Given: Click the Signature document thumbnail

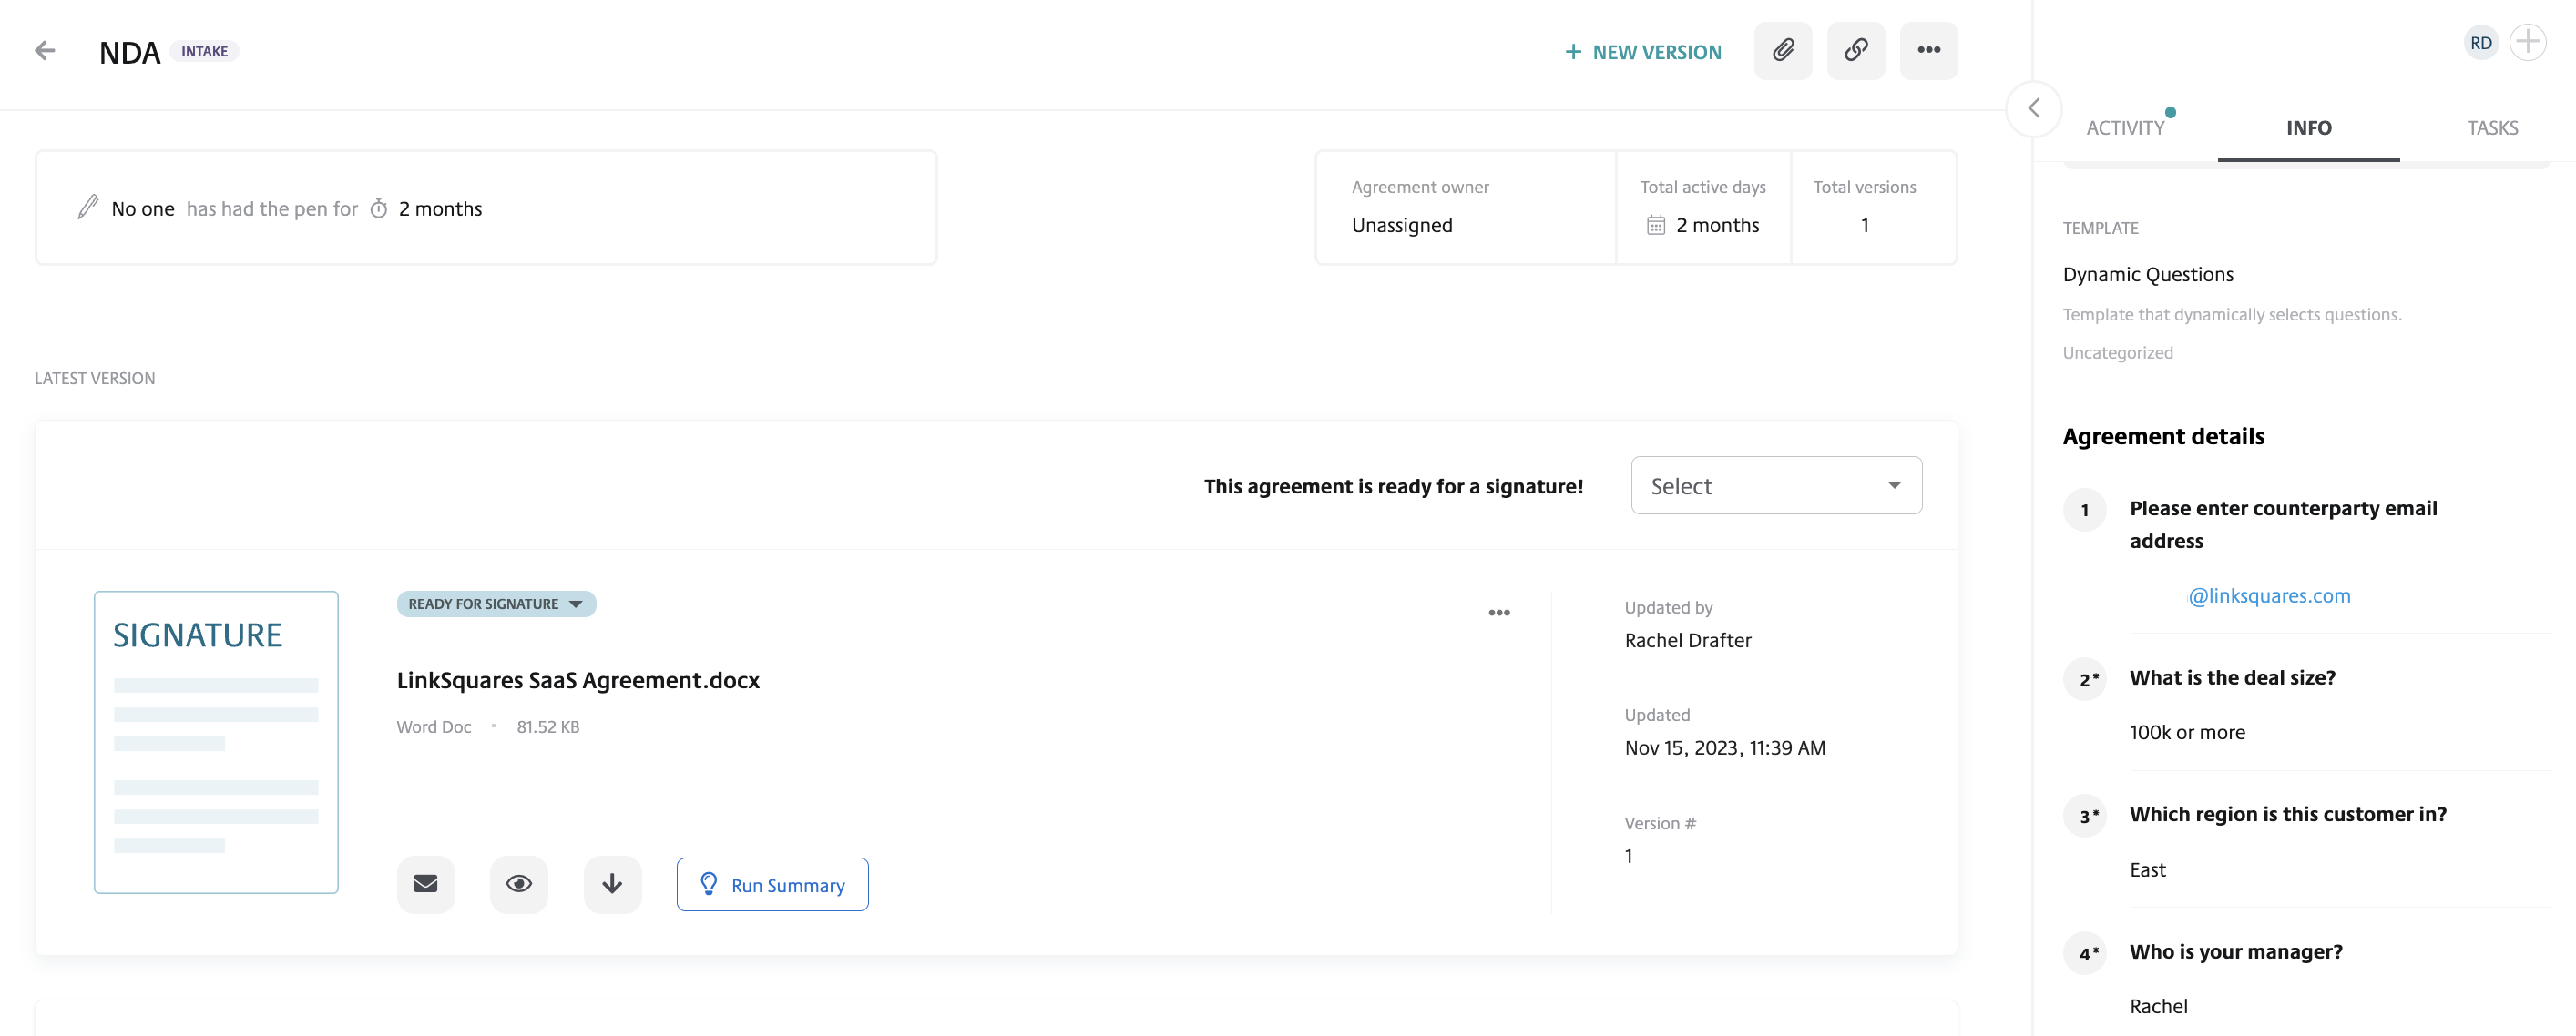Looking at the screenshot, I should pos(216,741).
